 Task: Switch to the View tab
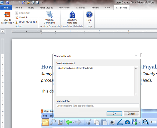tap(108, 7)
